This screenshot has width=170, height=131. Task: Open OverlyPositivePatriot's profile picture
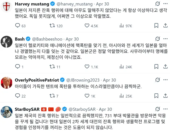(x=7, y=83)
